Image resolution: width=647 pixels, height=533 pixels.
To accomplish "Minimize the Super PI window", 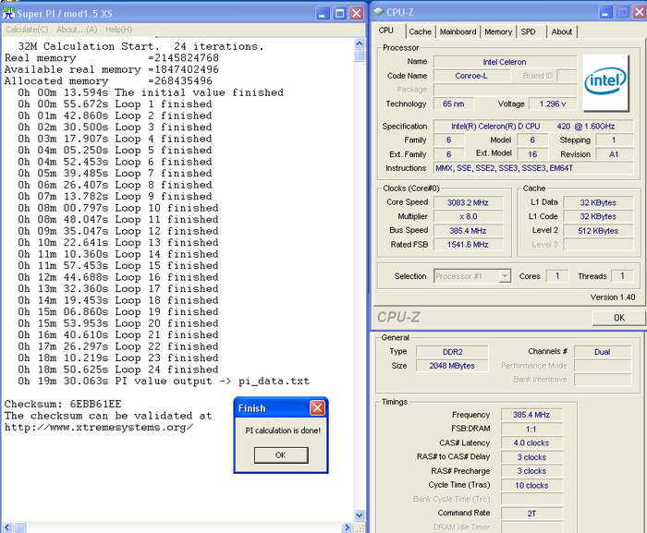I will pyautogui.click(x=323, y=14).
